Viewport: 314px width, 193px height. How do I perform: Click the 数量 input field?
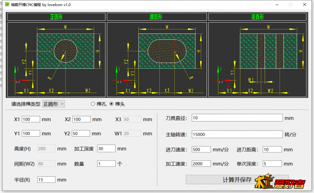tap(106, 164)
